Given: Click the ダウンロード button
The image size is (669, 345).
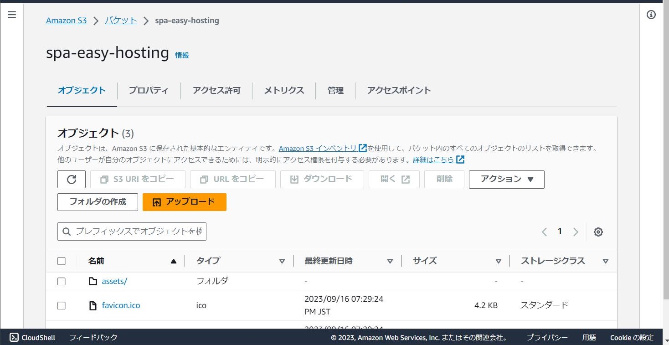Looking at the screenshot, I should [322, 179].
